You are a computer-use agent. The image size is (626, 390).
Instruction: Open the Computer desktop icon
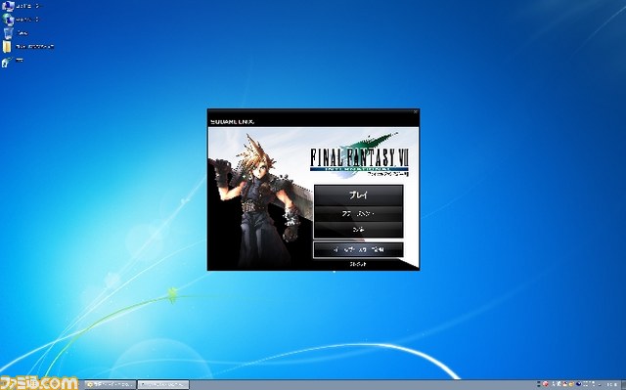tap(8, 6)
